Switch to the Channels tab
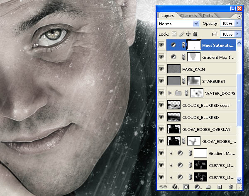This screenshot has width=249, height=196. 188,16
